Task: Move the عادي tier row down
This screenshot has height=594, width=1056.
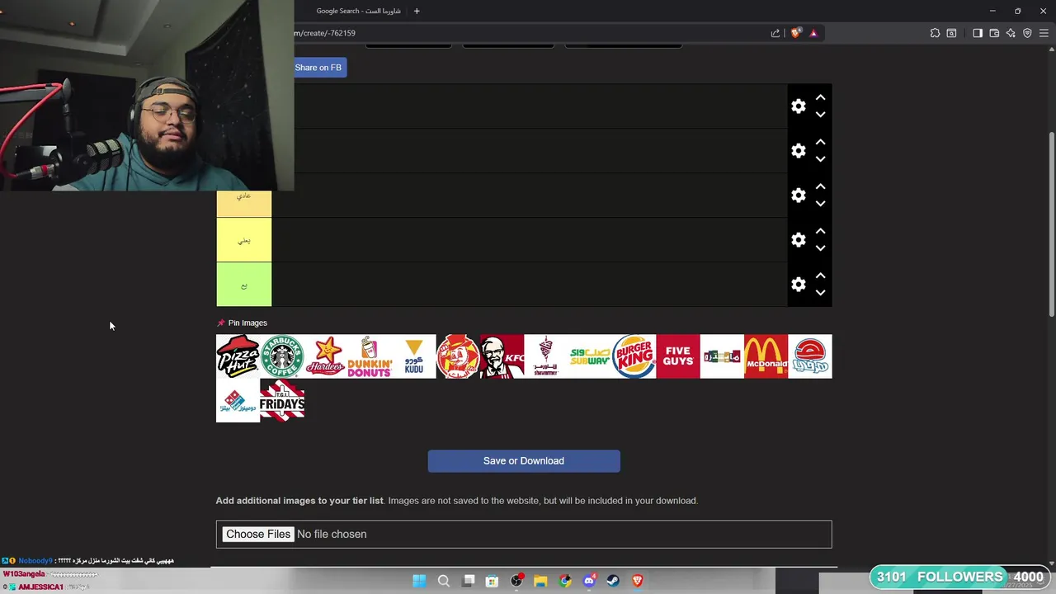Action: [820, 204]
